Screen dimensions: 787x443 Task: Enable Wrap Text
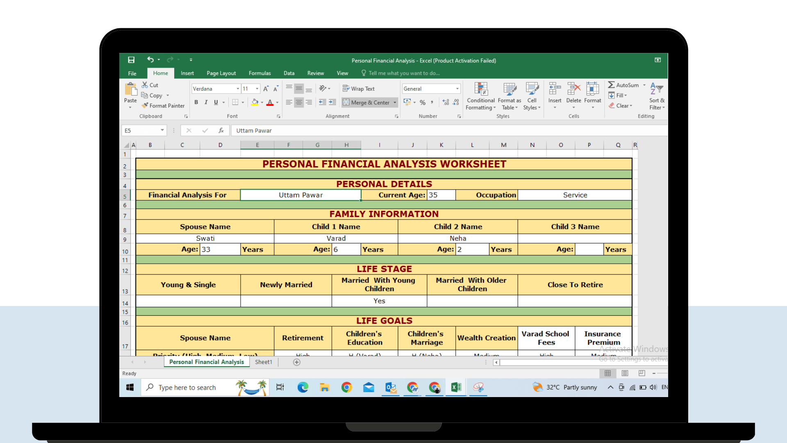coord(359,89)
